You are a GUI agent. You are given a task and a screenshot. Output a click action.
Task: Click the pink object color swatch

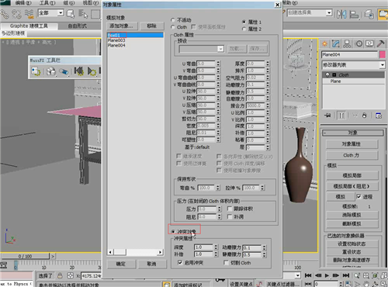click(383, 54)
